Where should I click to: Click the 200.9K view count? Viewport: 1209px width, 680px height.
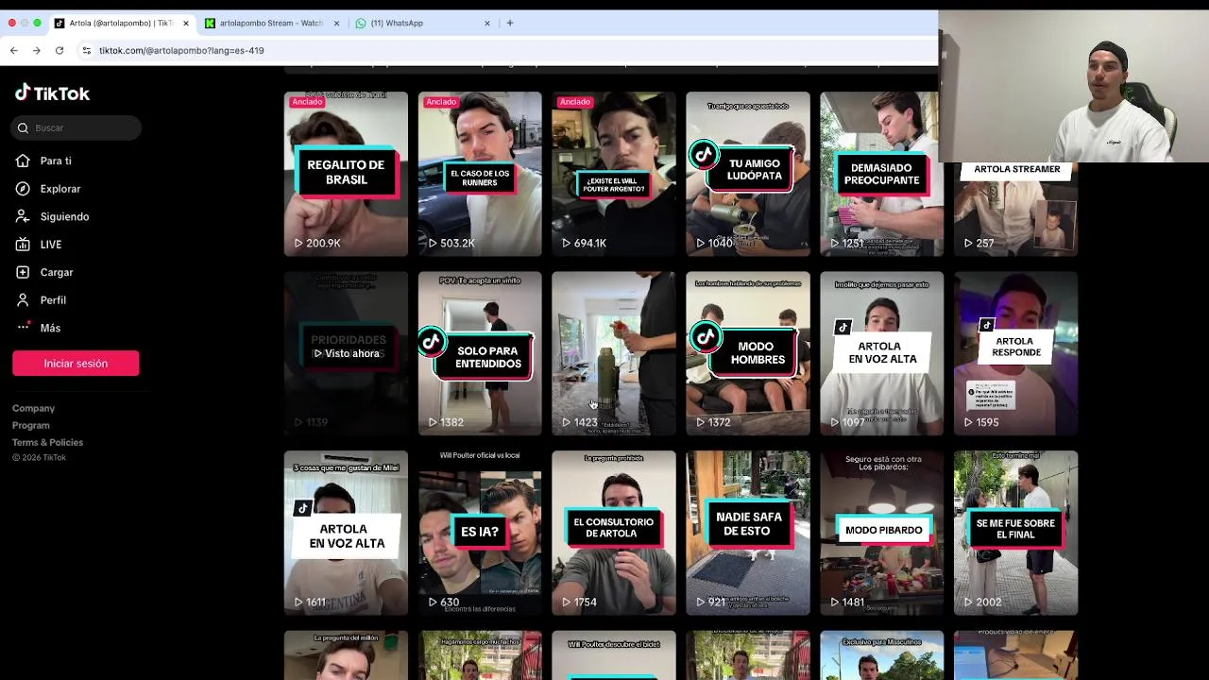[x=323, y=243]
